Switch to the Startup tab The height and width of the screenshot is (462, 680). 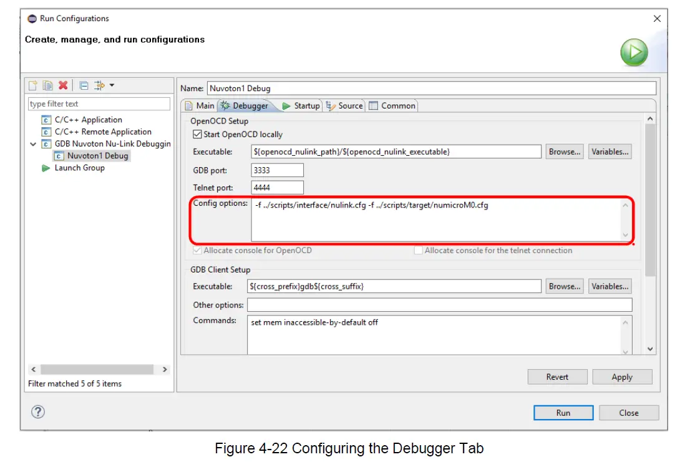click(x=301, y=106)
